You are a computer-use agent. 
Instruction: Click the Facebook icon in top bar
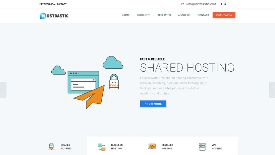click(x=221, y=4)
